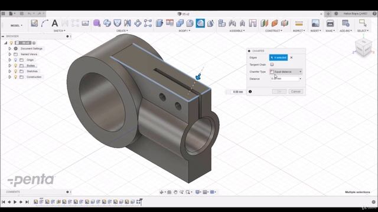Click the timeline Play button
378x212 pixels.
tap(15, 202)
